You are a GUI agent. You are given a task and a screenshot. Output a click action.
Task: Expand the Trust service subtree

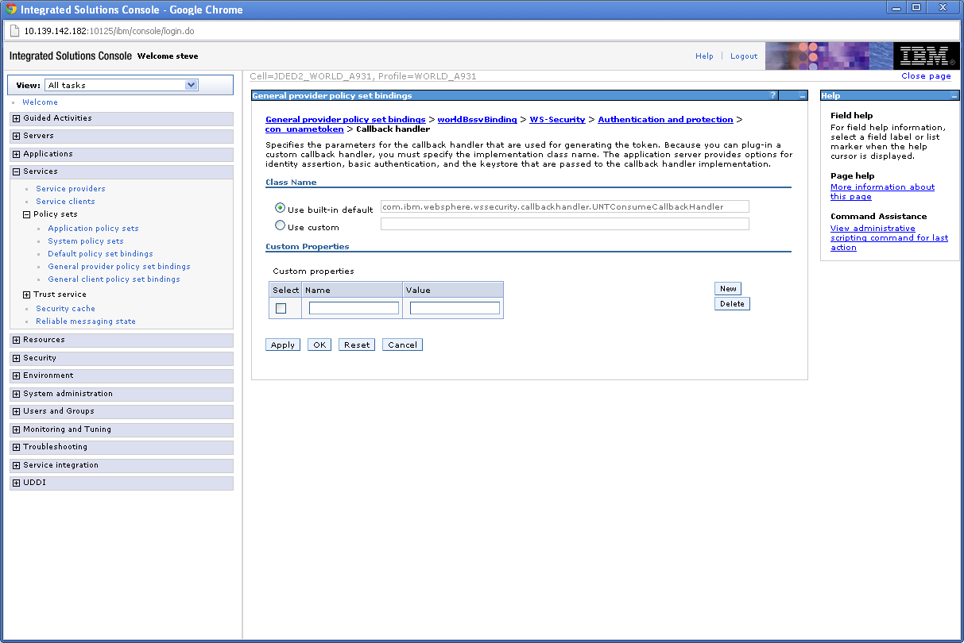coord(26,295)
